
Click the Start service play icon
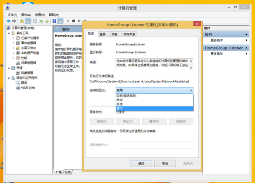coord(68,21)
